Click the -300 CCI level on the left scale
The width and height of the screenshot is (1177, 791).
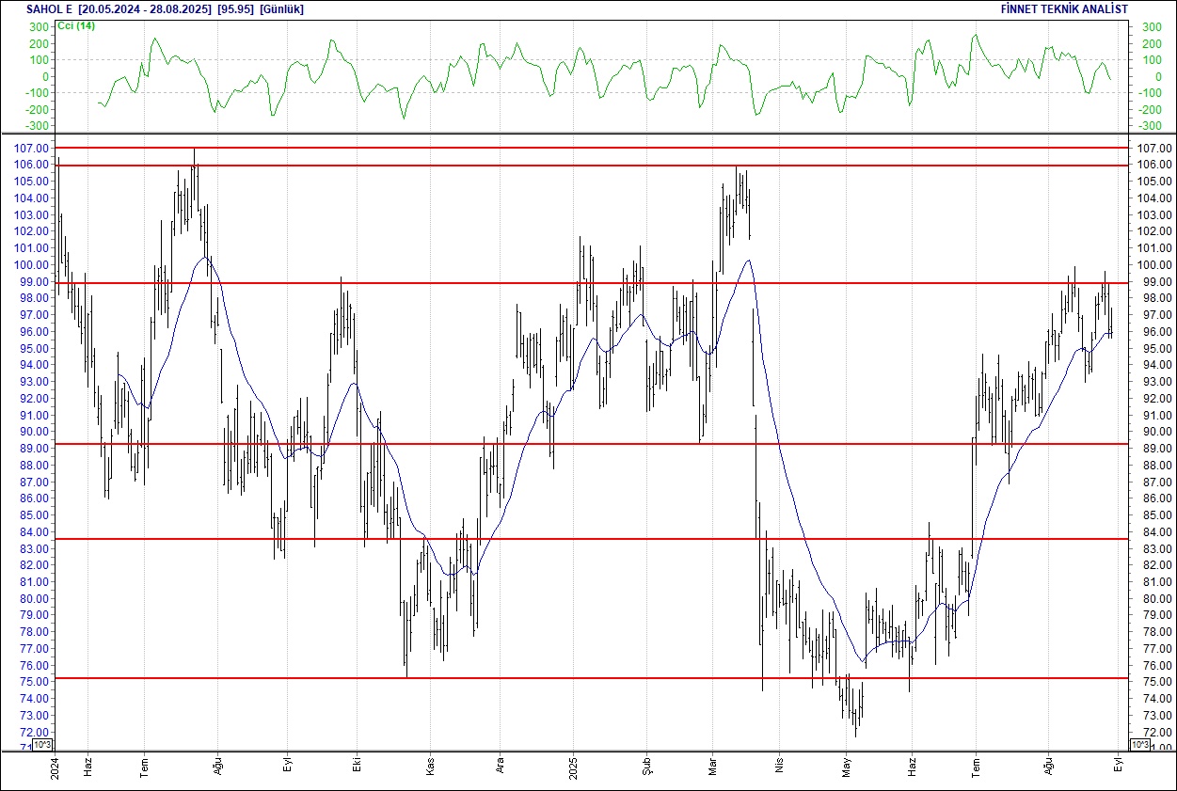coord(37,125)
